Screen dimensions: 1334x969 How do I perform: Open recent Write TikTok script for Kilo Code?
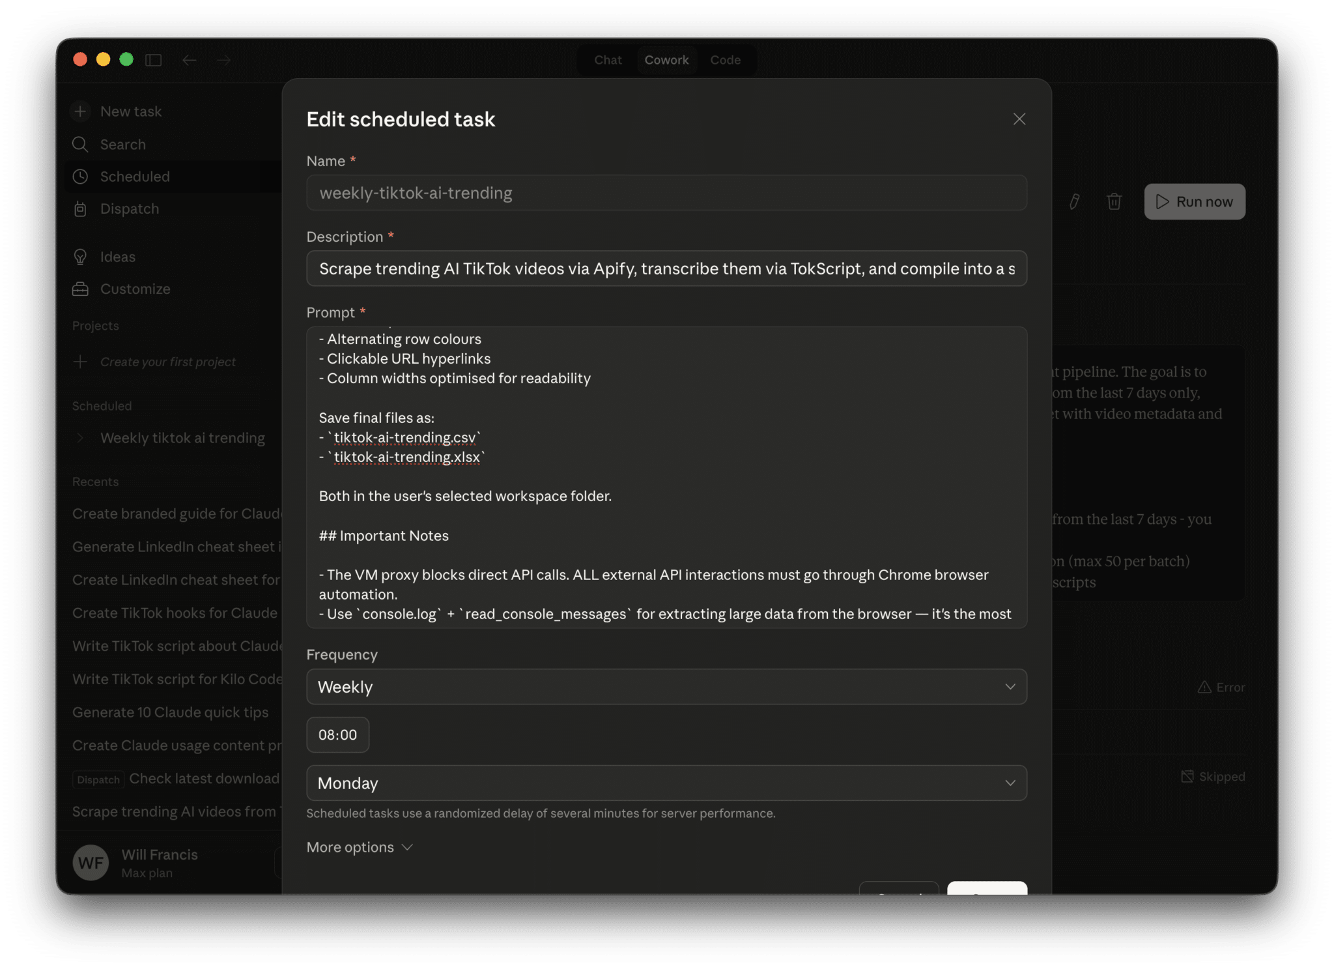(x=177, y=679)
